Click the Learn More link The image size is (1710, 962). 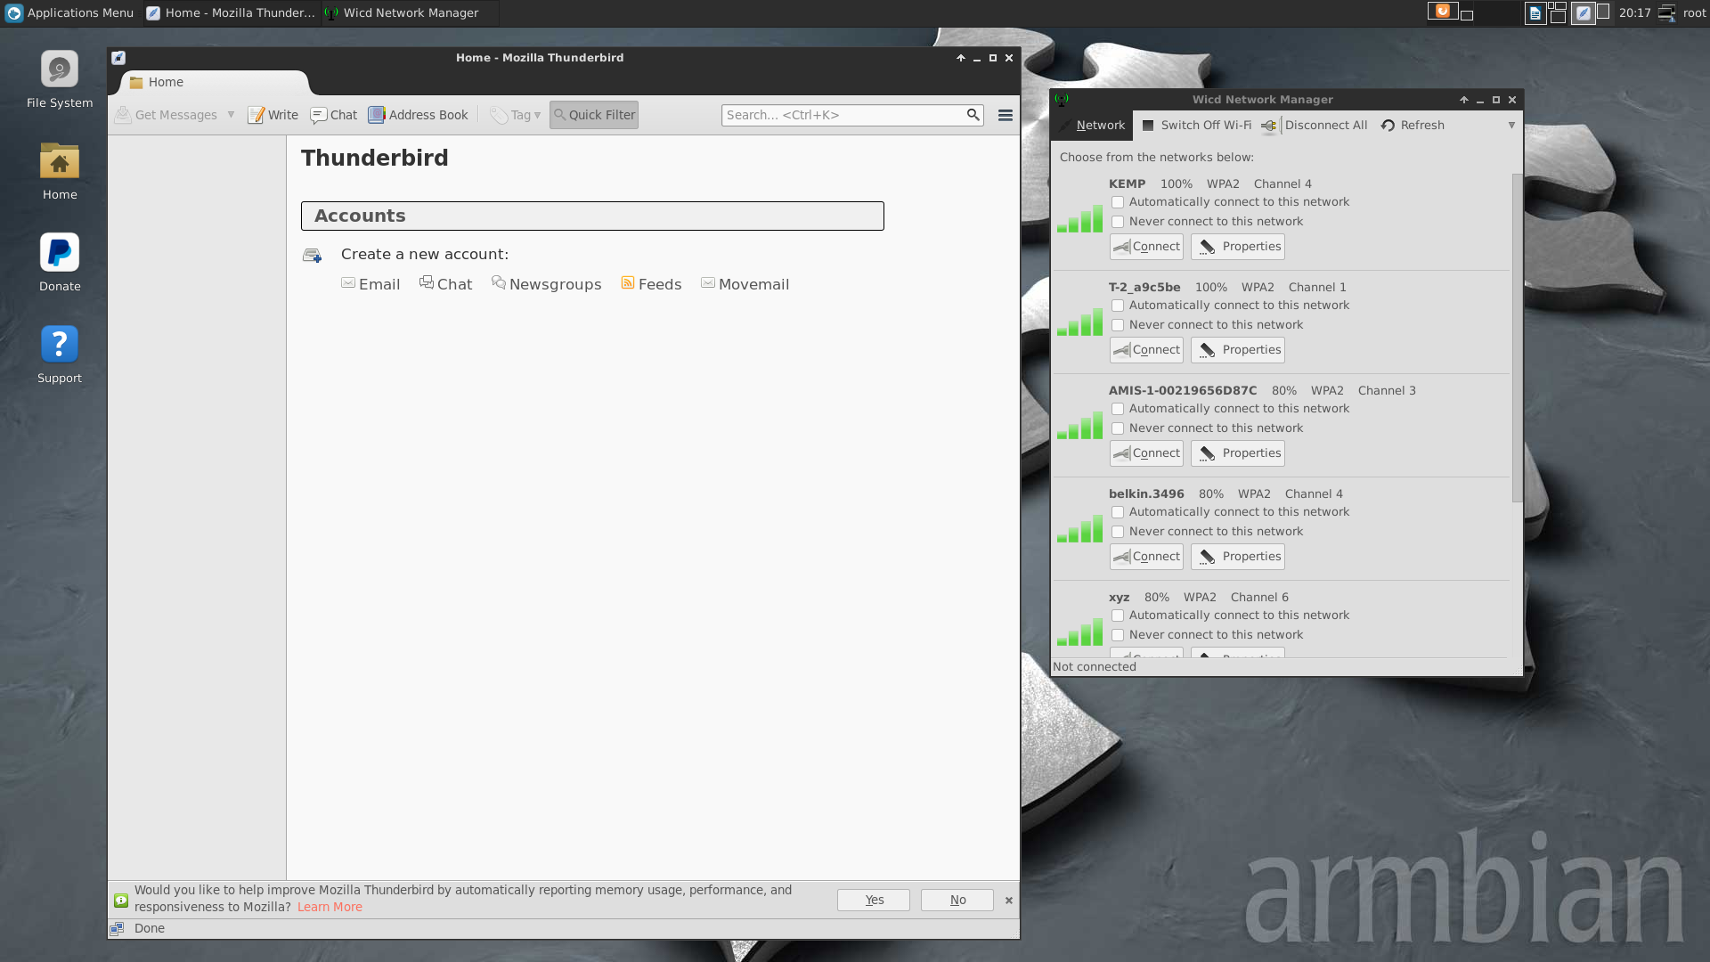(x=330, y=908)
